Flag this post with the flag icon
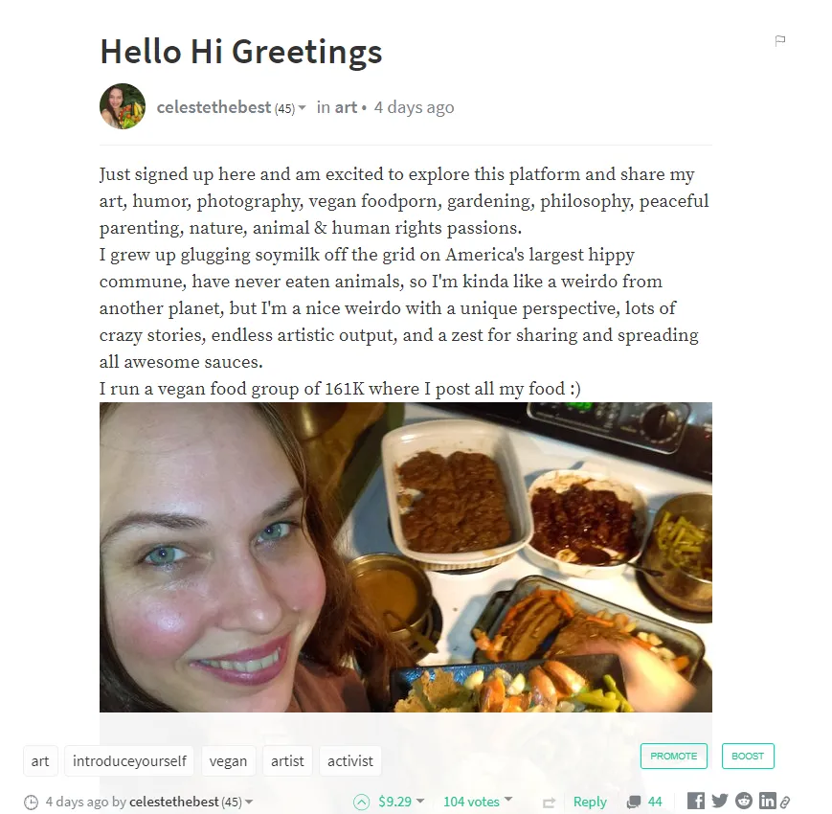The width and height of the screenshot is (832, 814). pos(779,41)
